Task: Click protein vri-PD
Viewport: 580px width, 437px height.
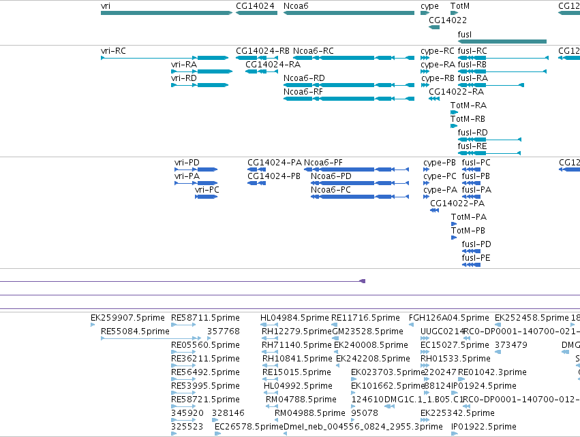Action: coord(196,169)
